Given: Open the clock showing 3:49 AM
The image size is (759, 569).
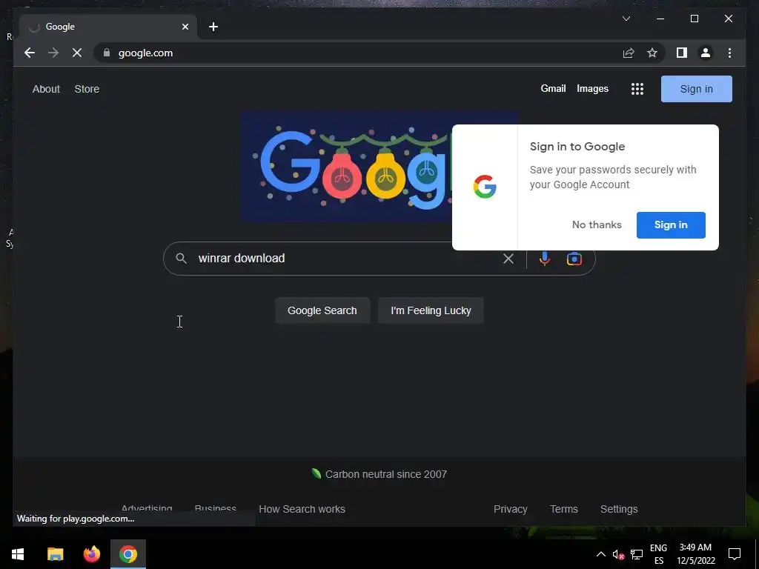Looking at the screenshot, I should click(x=695, y=554).
